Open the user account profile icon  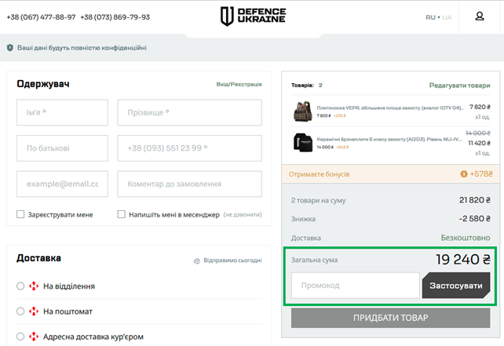480,16
